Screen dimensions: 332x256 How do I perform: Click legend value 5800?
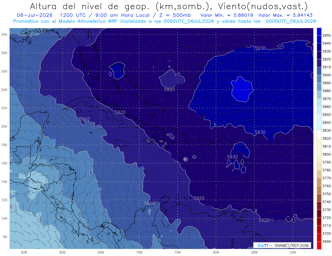click(326, 154)
